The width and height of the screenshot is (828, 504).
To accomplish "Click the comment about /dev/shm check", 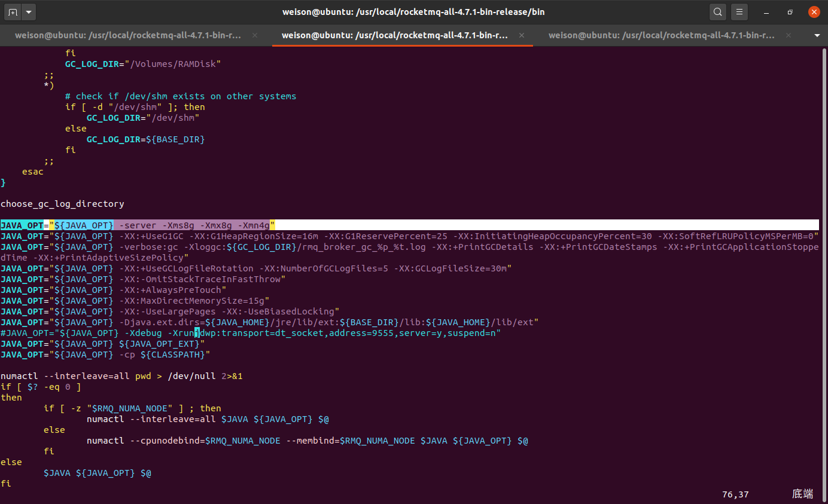I will click(181, 96).
